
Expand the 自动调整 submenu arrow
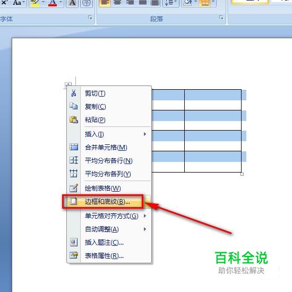(x=145, y=229)
